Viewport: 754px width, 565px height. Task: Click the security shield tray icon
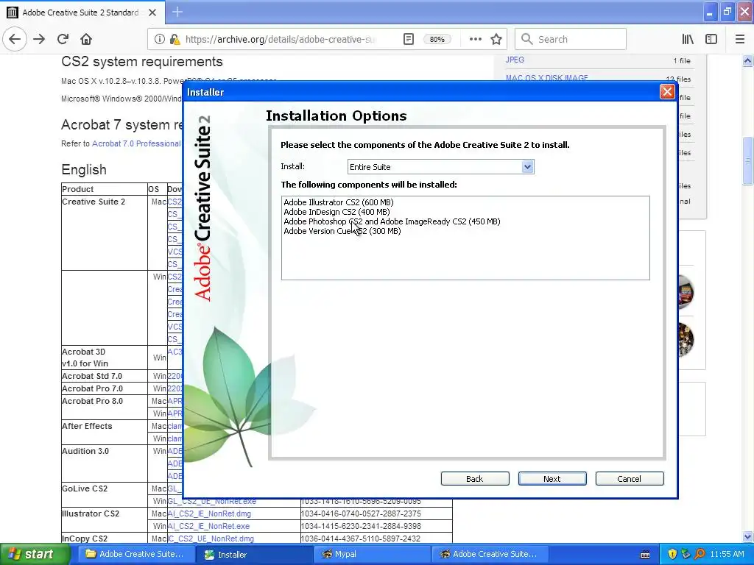672,554
